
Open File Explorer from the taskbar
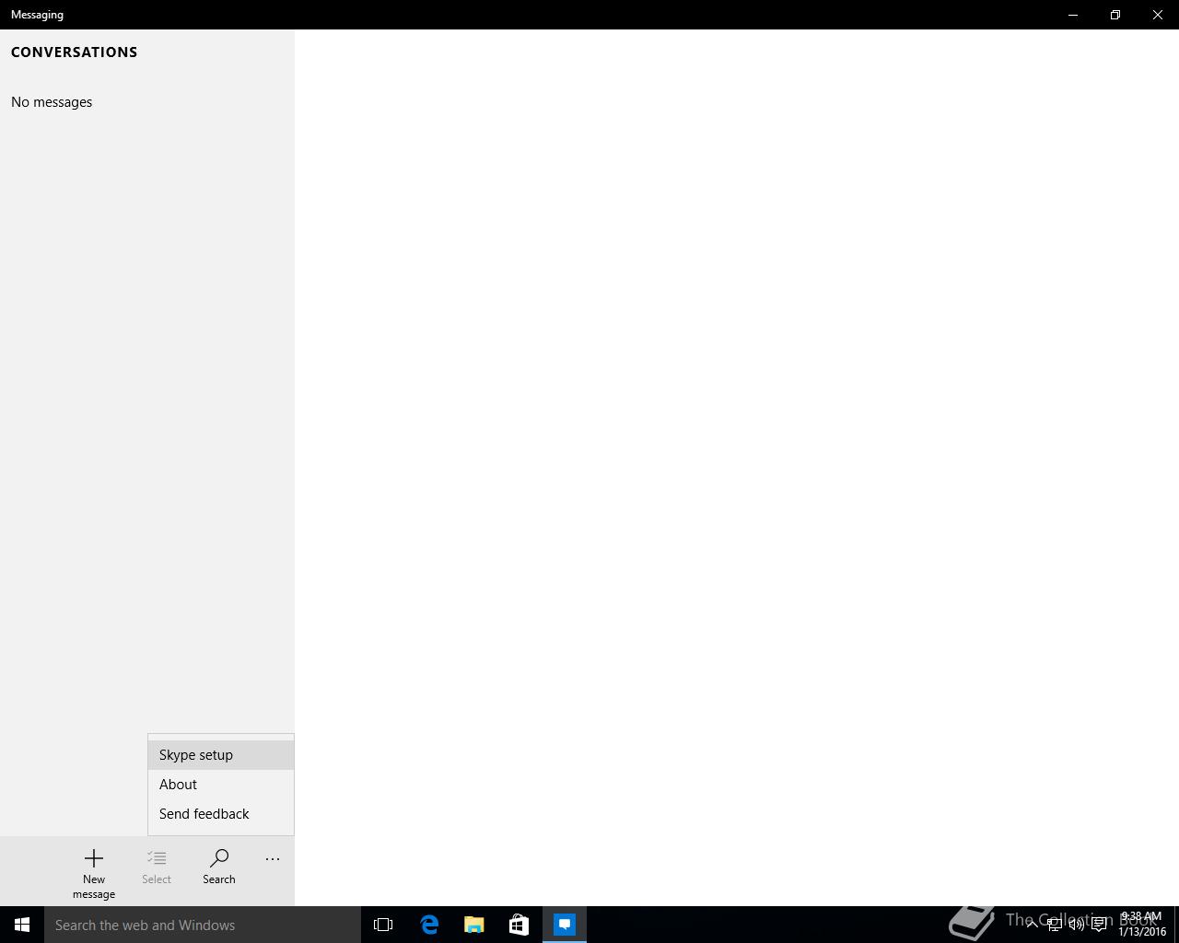pyautogui.click(x=474, y=925)
